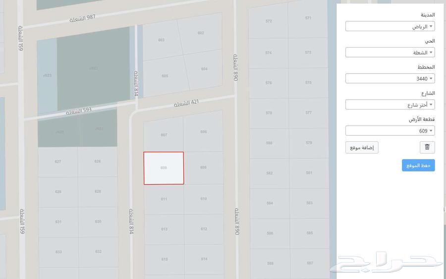Select the red highlighted parcel 609
This screenshot has height=279, width=446.
tap(164, 168)
